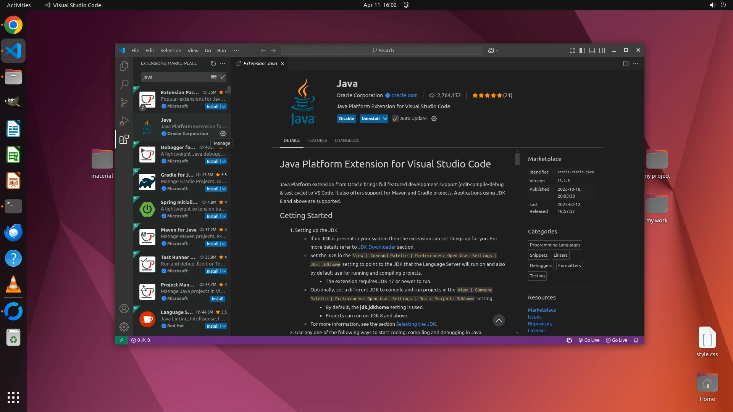Toggle the primary side bar layout button
This screenshot has height=412, width=733.
click(x=582, y=50)
